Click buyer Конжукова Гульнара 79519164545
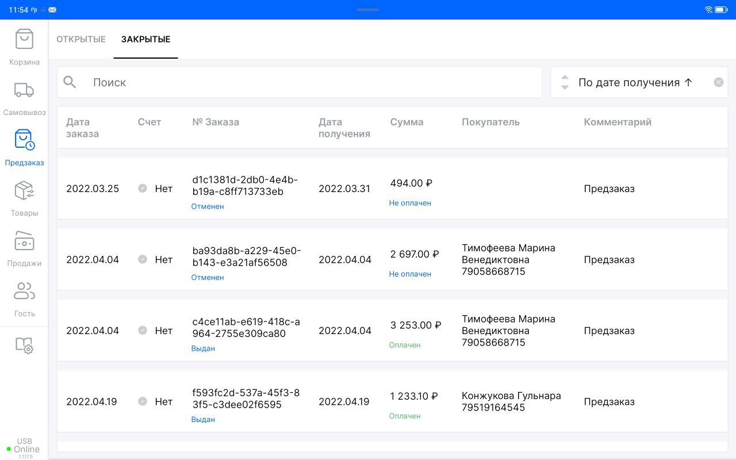The width and height of the screenshot is (736, 460). pos(511,401)
